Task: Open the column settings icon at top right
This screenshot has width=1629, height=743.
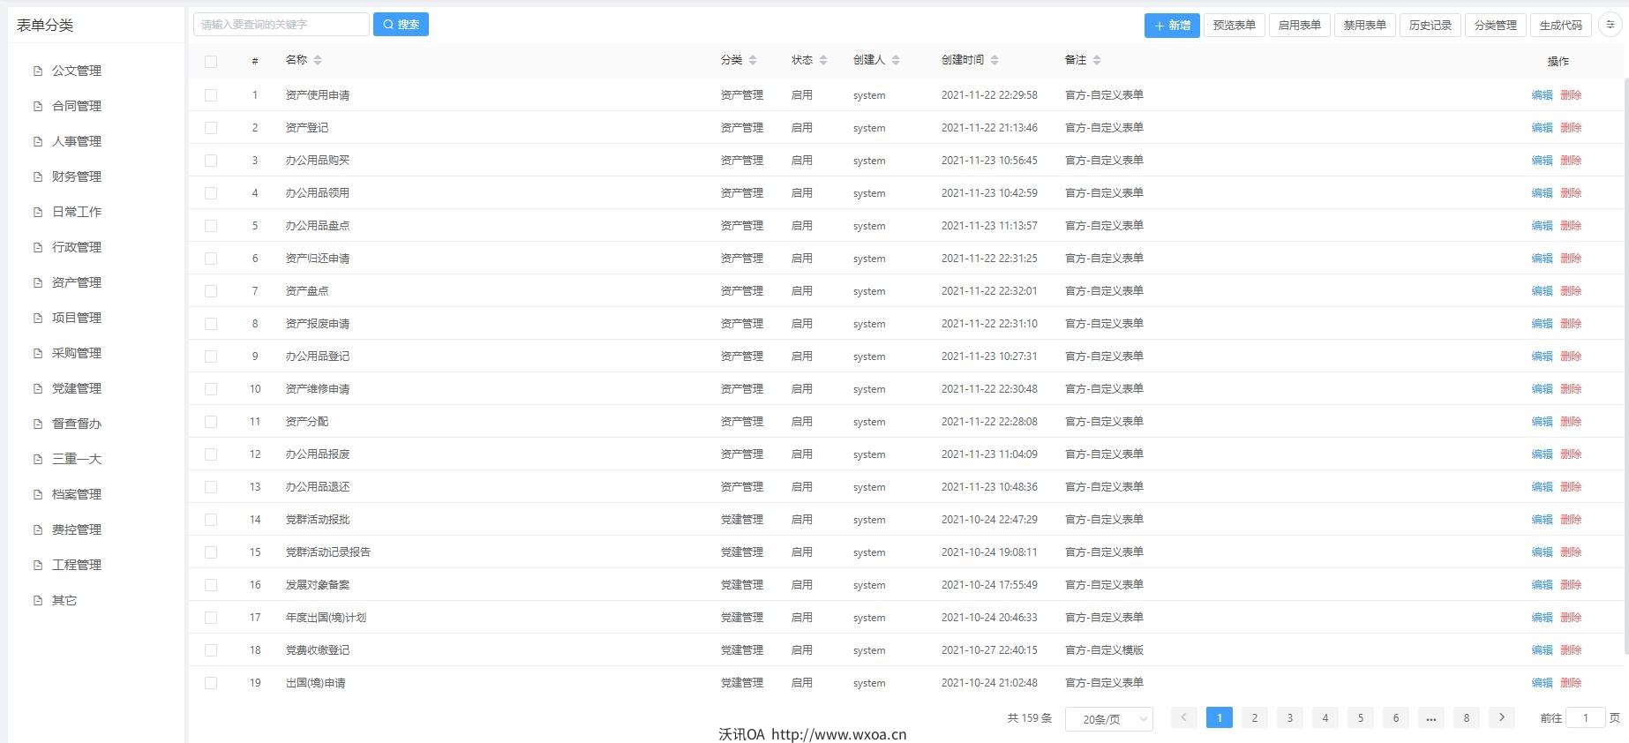Action: [x=1610, y=25]
